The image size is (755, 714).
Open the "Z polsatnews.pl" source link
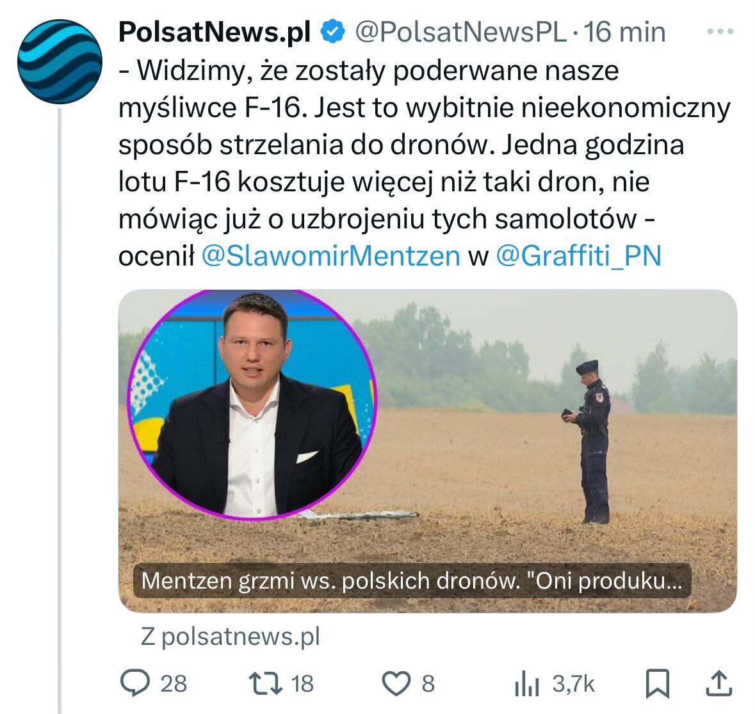(230, 636)
